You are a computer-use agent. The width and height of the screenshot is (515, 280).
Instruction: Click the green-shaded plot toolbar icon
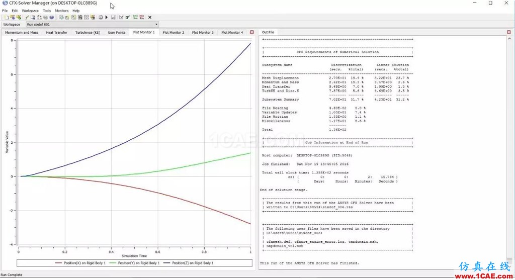(x=73, y=17)
